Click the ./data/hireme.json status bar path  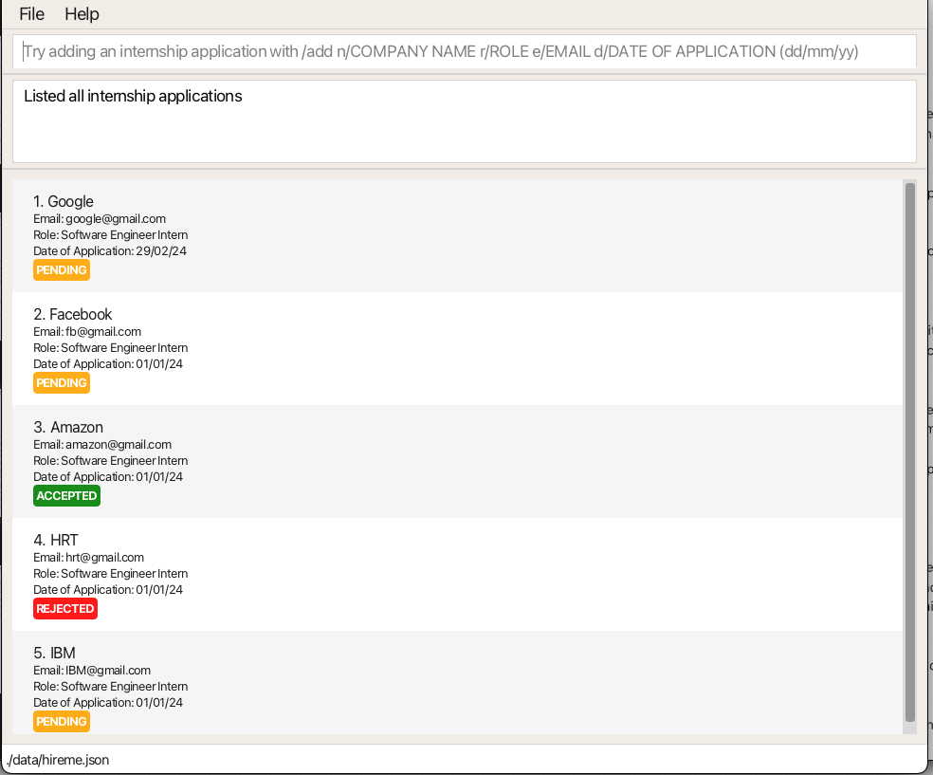click(58, 760)
